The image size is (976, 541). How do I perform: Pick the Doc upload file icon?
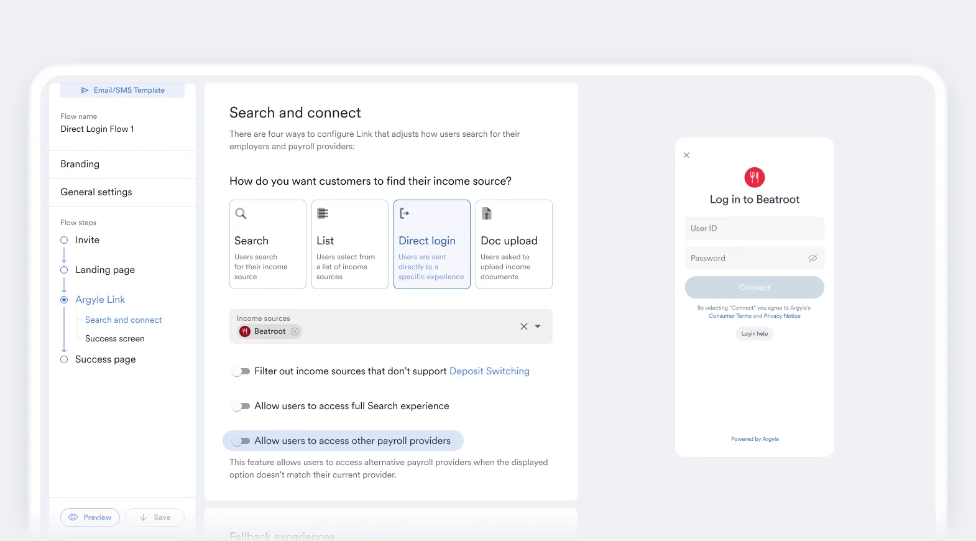pyautogui.click(x=487, y=213)
